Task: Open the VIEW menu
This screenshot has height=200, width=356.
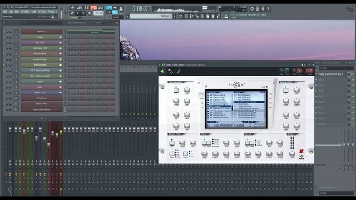Action: click(x=34, y=12)
